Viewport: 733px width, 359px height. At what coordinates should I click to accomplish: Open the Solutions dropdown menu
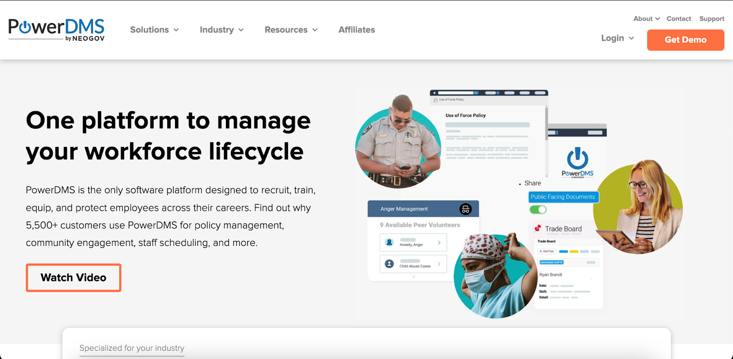click(x=154, y=30)
